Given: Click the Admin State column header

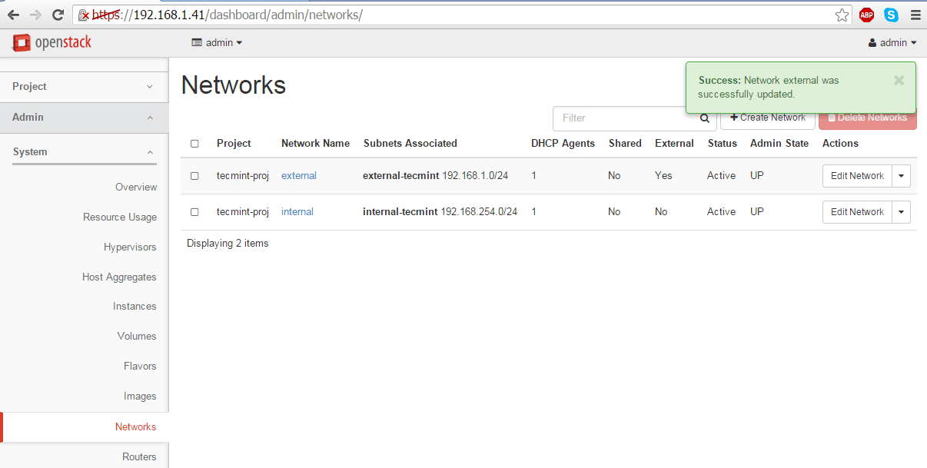Looking at the screenshot, I should [x=779, y=144].
